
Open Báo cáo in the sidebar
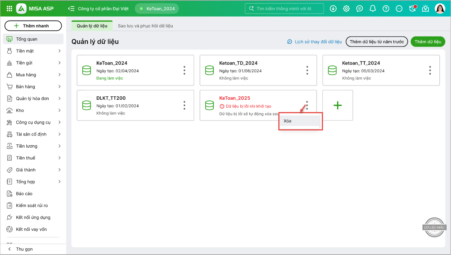24,194
